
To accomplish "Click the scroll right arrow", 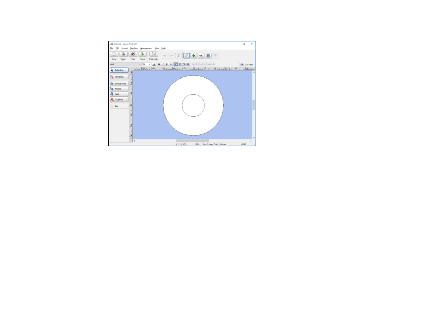I will 251,141.
